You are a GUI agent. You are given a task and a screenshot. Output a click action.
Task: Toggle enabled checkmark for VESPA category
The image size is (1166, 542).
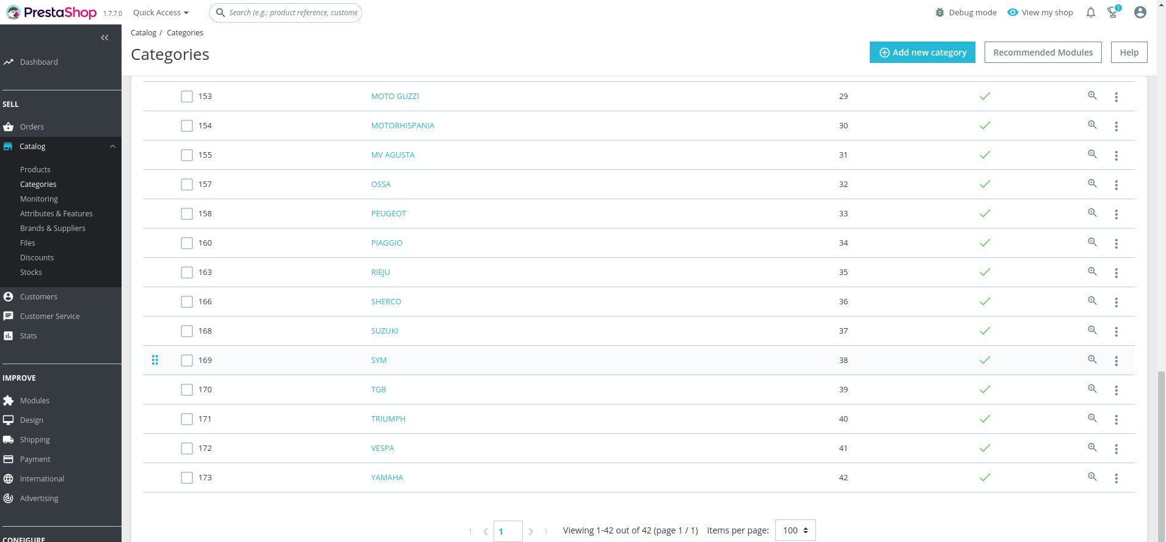pos(985,448)
